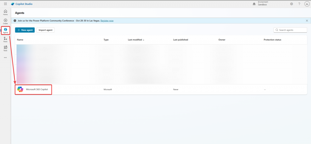The height and width of the screenshot is (144, 311).
Task: Sort by Last published column
Action: (180, 40)
